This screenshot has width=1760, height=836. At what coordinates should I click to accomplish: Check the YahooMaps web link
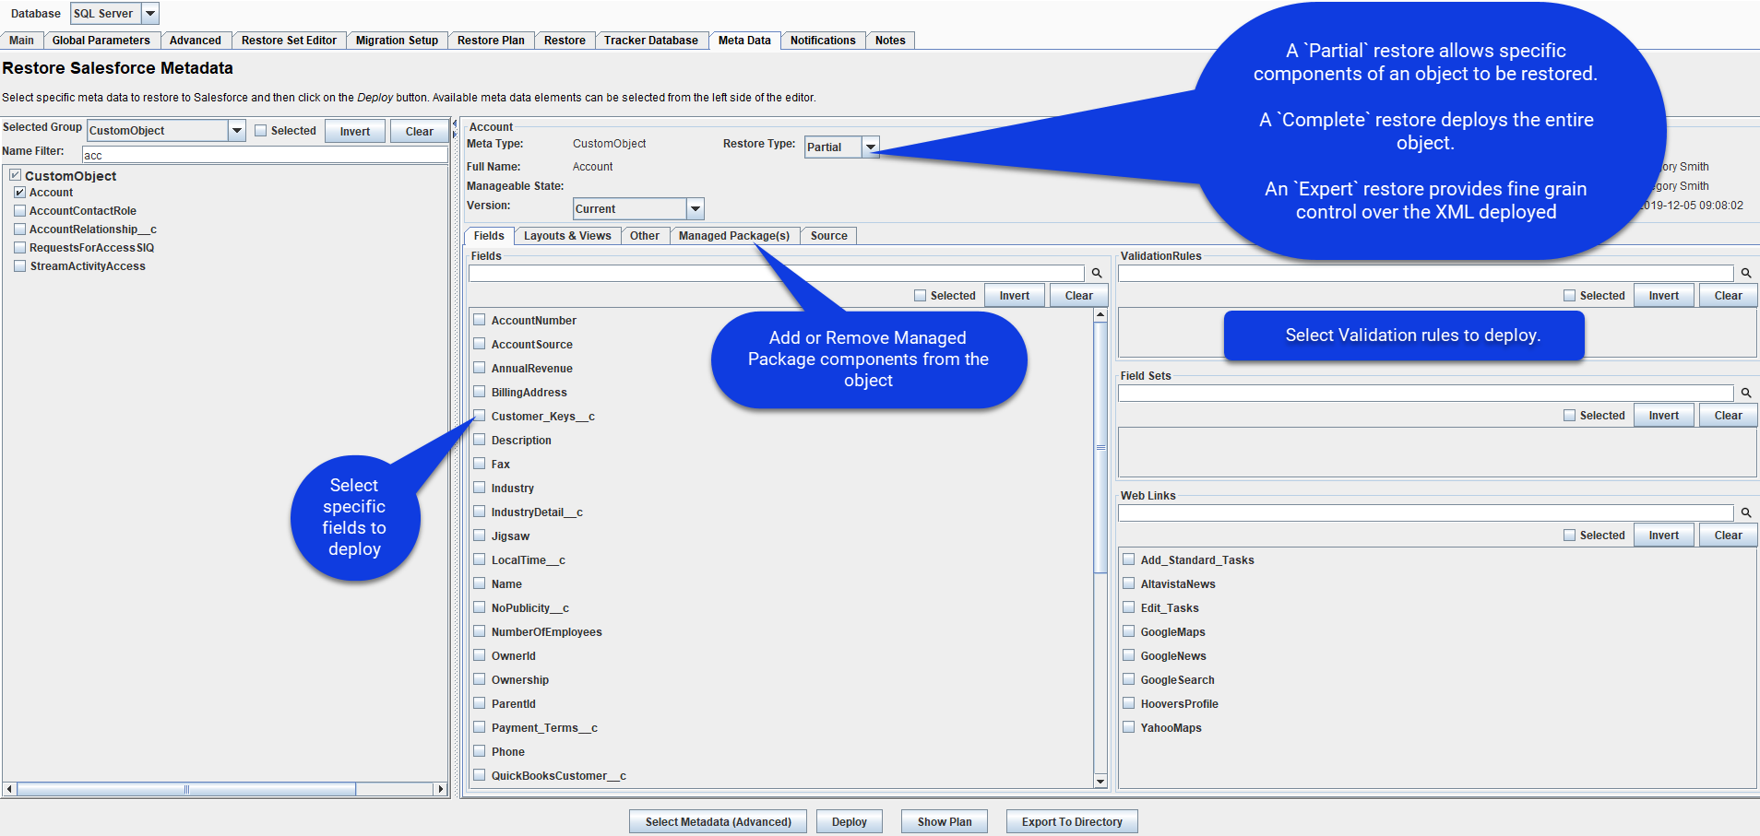[x=1129, y=727]
